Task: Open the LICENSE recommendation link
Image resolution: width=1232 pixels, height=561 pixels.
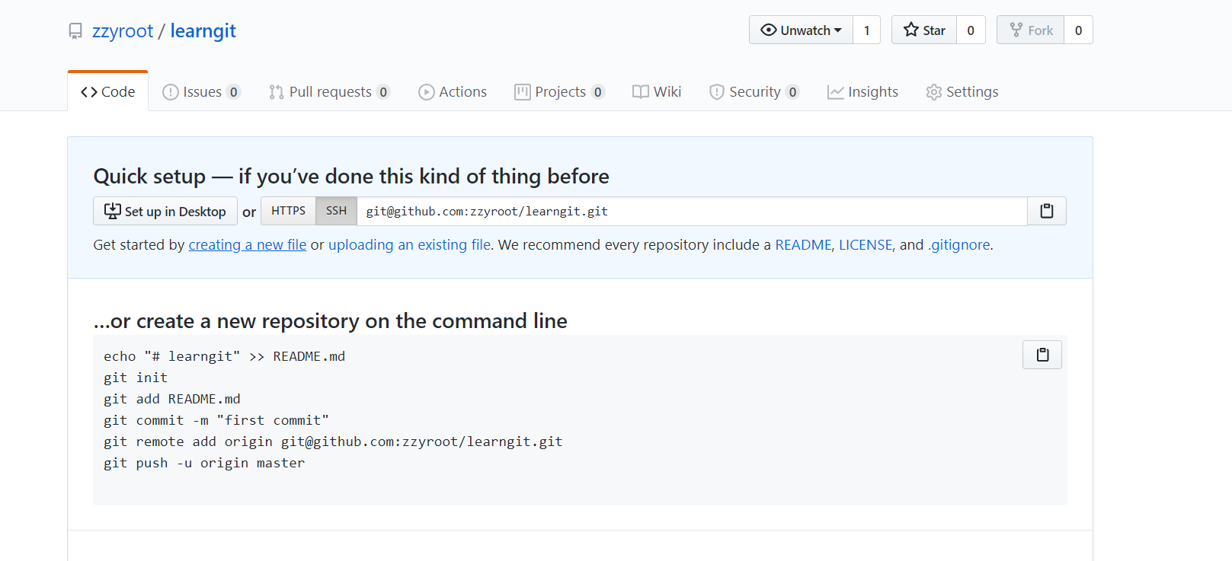Action: pos(866,244)
